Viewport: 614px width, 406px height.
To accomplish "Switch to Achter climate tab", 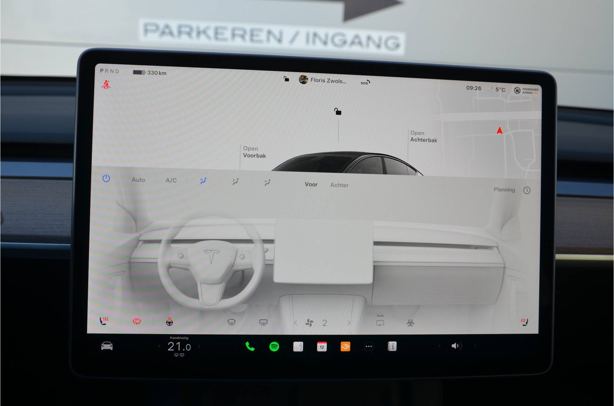I will (x=339, y=185).
